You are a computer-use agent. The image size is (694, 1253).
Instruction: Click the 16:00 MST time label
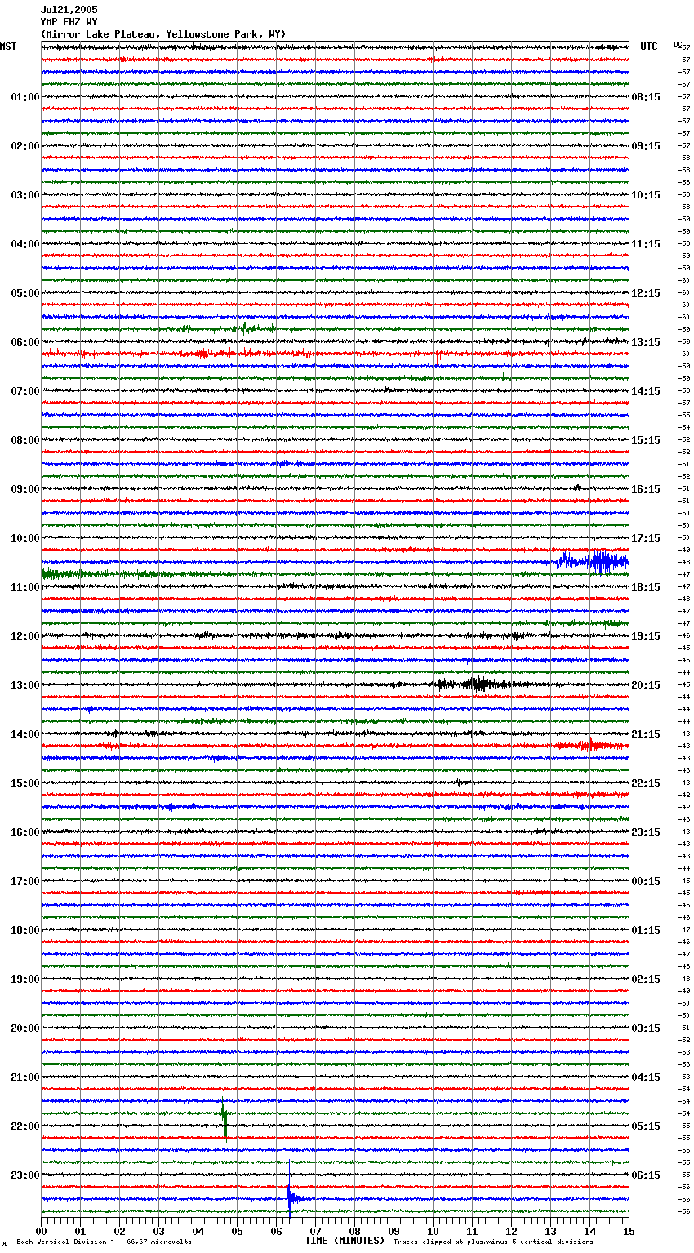[25, 832]
